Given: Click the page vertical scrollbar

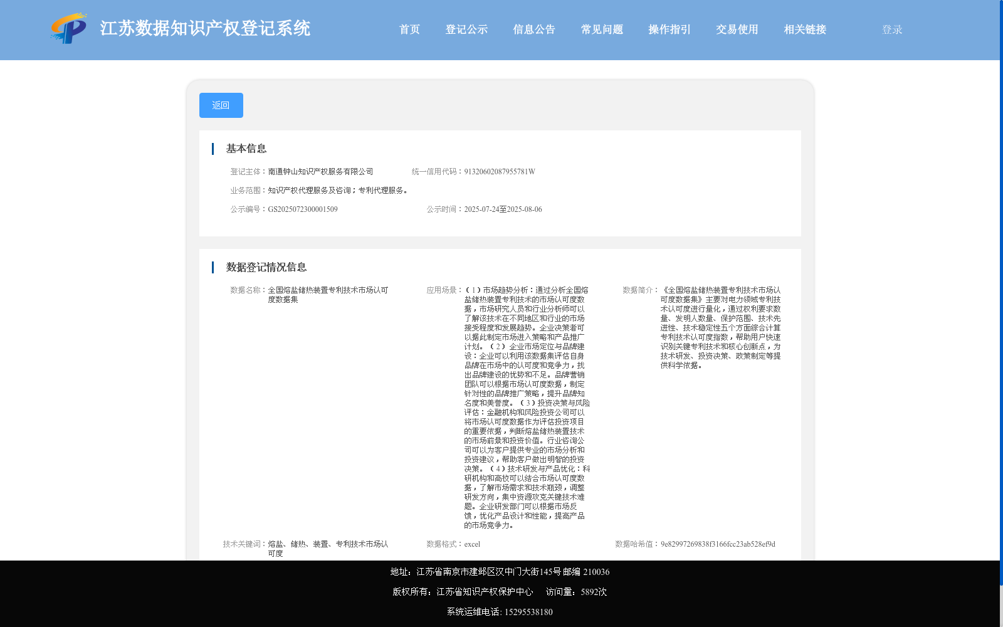Looking at the screenshot, I should 1001,293.
